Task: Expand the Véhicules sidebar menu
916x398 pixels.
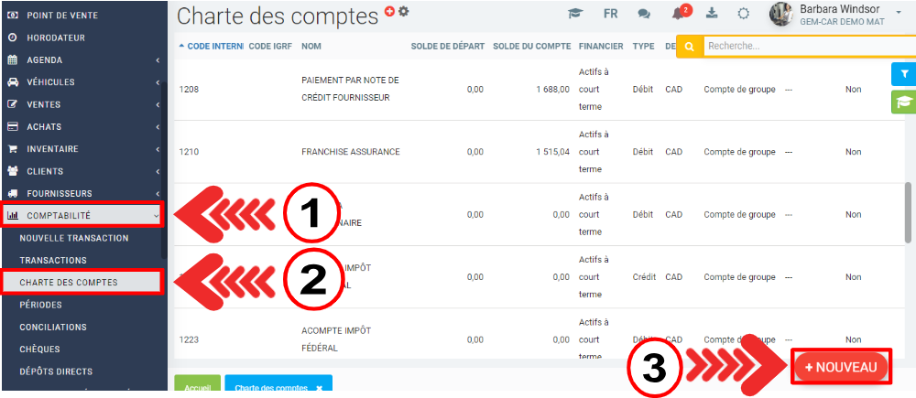Action: click(82, 82)
